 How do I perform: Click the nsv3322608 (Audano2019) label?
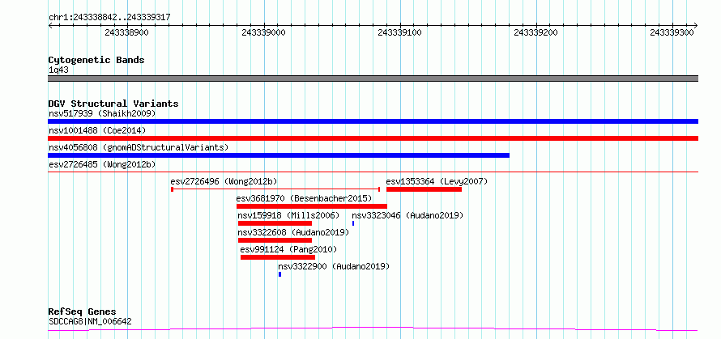pos(293,232)
